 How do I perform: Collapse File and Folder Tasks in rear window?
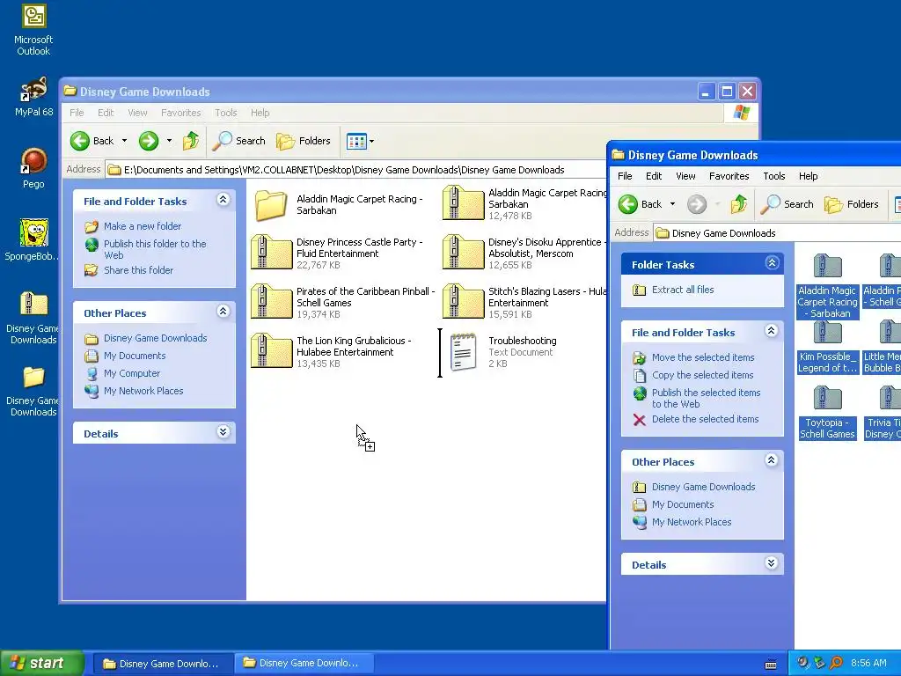(223, 200)
